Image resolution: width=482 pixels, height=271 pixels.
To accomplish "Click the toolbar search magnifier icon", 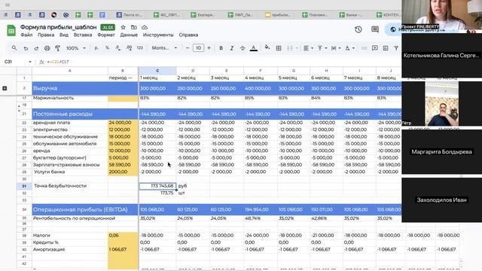I will click(x=14, y=48).
